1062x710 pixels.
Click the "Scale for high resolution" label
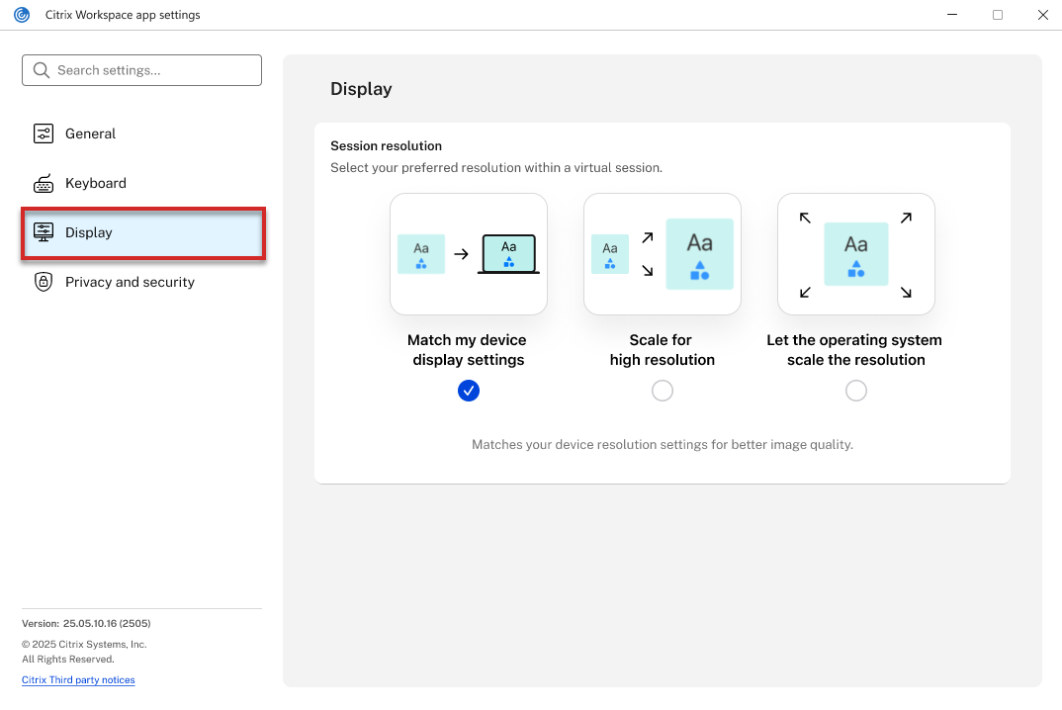663,350
